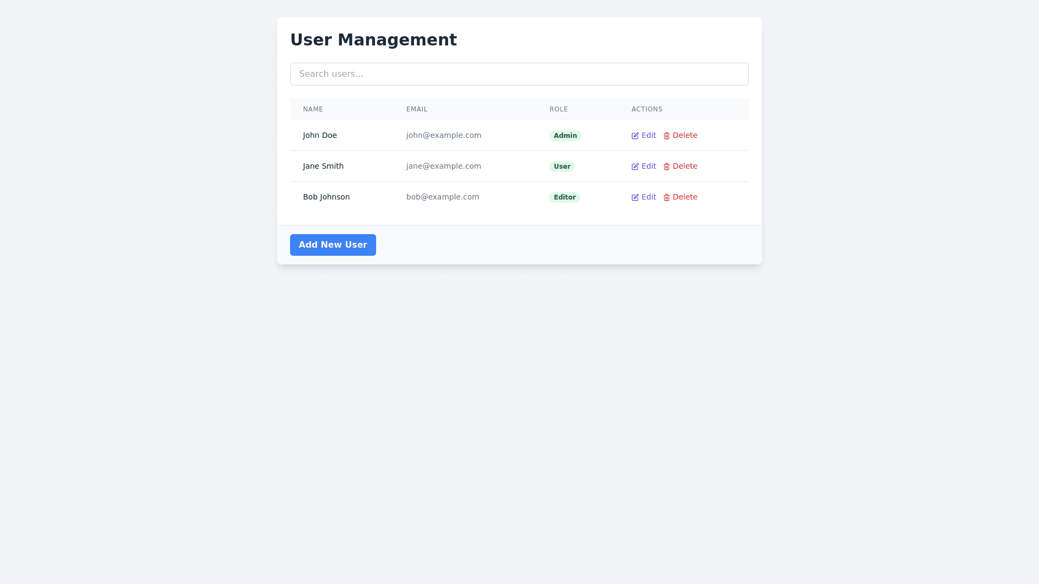Select the Bob Johnson name cell
Image resolution: width=1039 pixels, height=584 pixels.
pos(326,197)
